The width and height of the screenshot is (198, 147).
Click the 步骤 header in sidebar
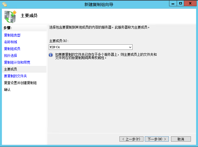(x=8, y=28)
